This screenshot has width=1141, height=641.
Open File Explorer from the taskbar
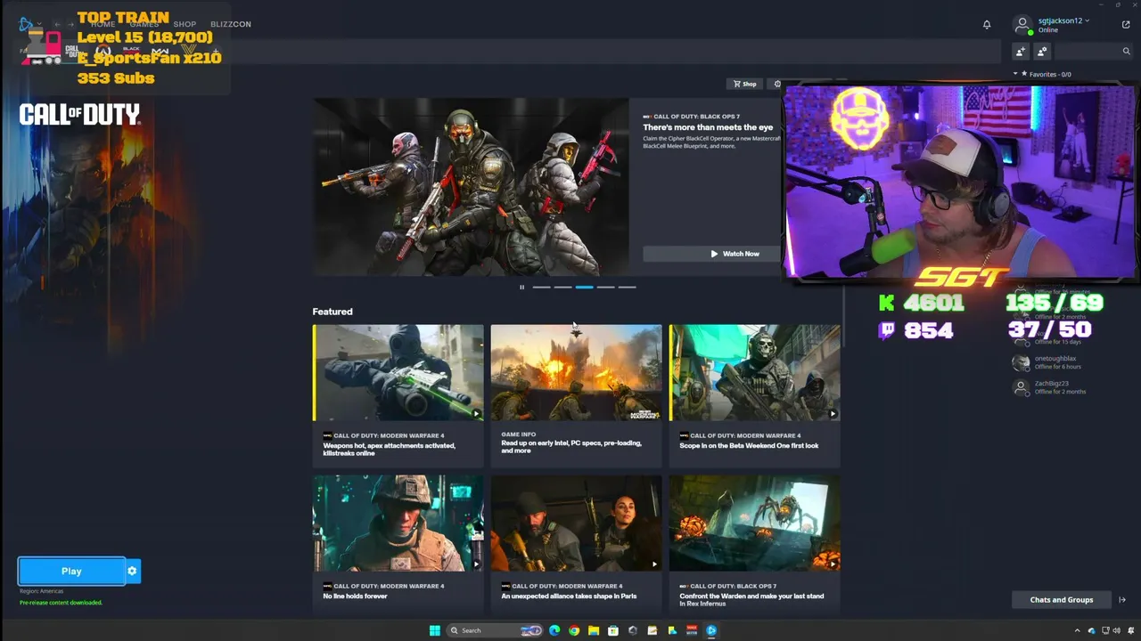(x=594, y=630)
